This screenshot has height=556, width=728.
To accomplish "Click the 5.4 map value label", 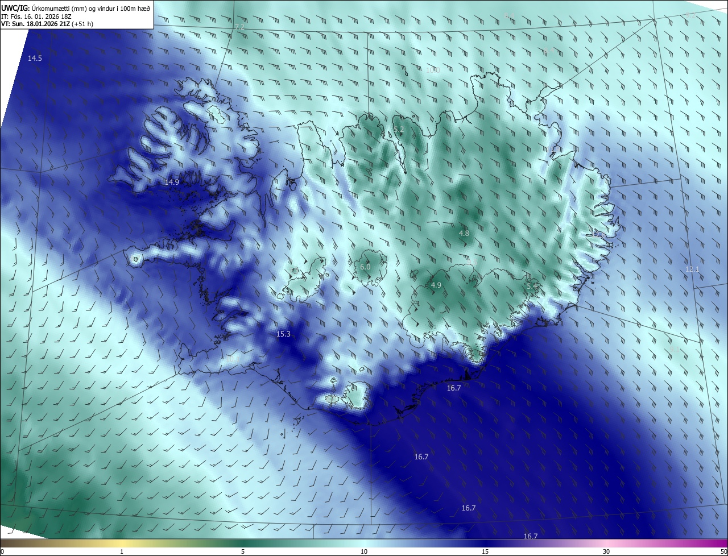I will 532,286.
